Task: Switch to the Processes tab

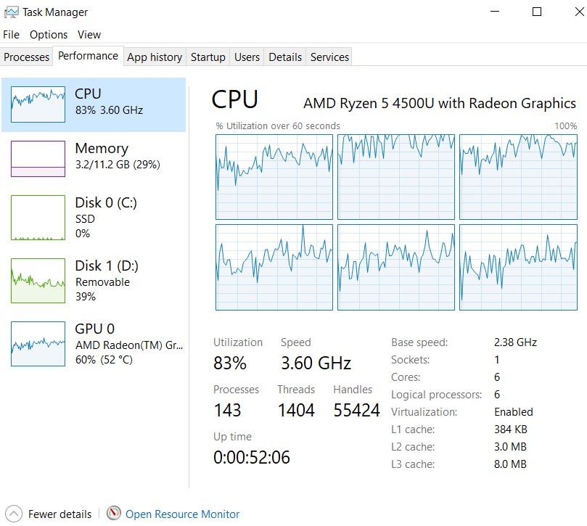Action: tap(26, 57)
